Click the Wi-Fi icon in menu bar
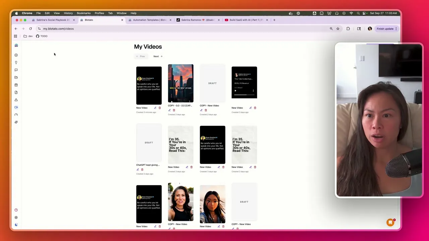 pos(351,13)
